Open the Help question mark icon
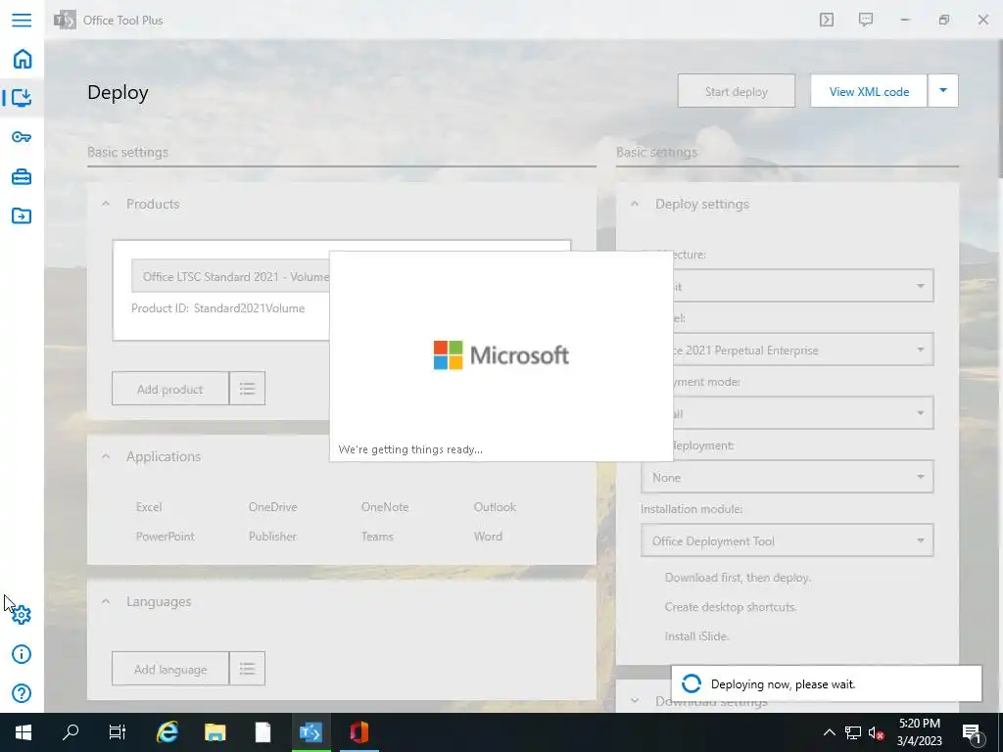1003x752 pixels. [x=22, y=693]
